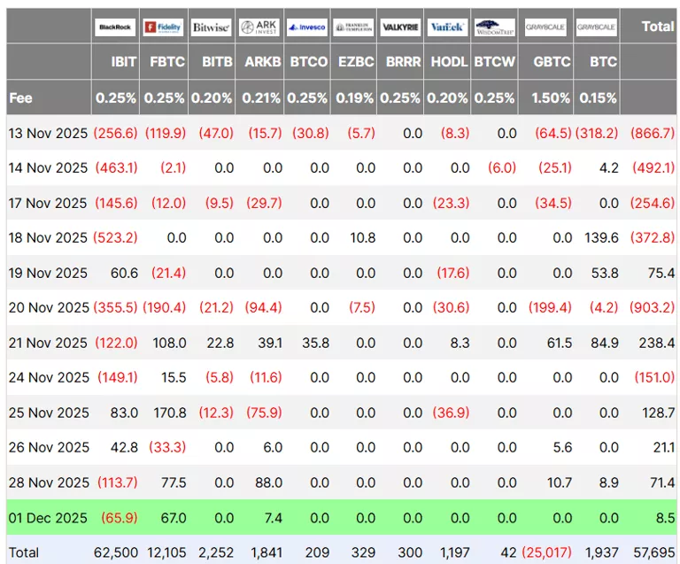Screen dimensions: 680x564
Task: Select the Total row label at bottom
Action: point(24,552)
